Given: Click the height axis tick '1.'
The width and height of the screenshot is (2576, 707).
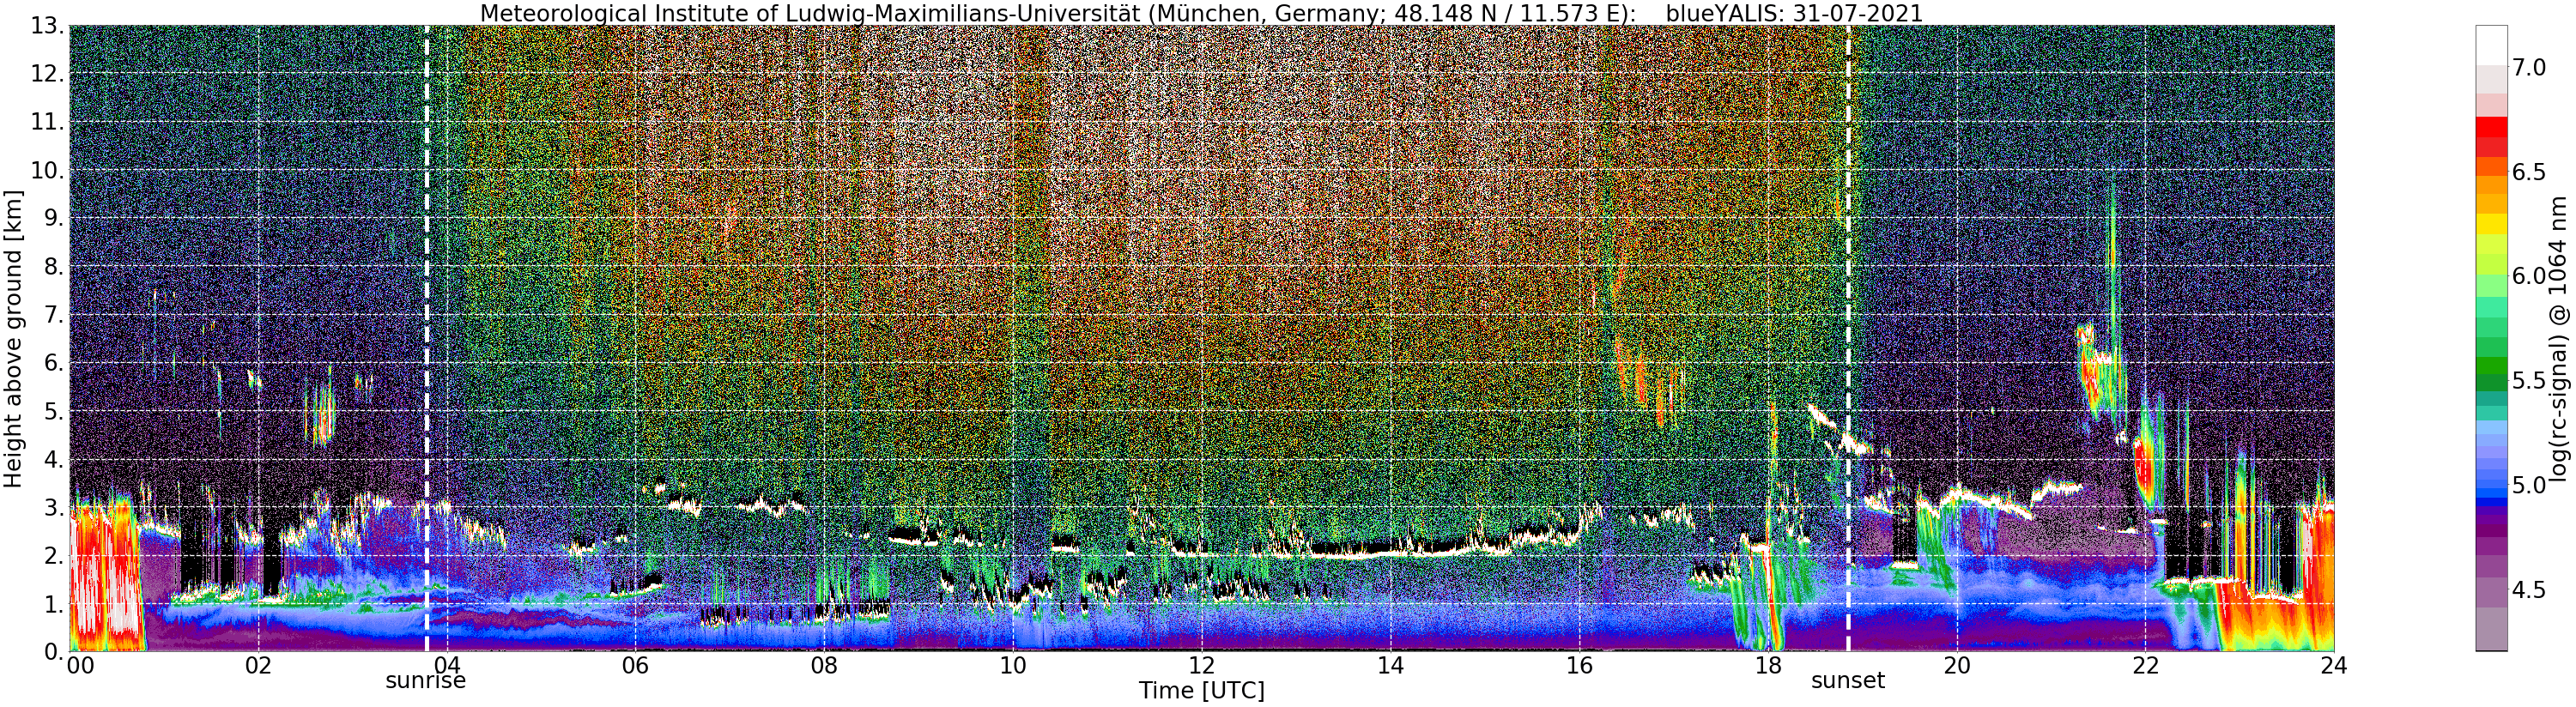Looking at the screenshot, I should coord(54,605).
